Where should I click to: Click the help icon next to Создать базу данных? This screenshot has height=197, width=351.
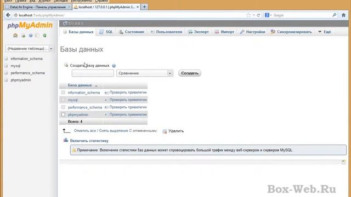point(114,66)
